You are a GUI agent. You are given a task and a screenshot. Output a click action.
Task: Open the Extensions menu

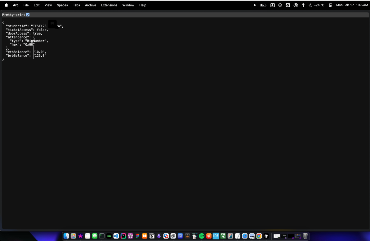[x=109, y=5]
